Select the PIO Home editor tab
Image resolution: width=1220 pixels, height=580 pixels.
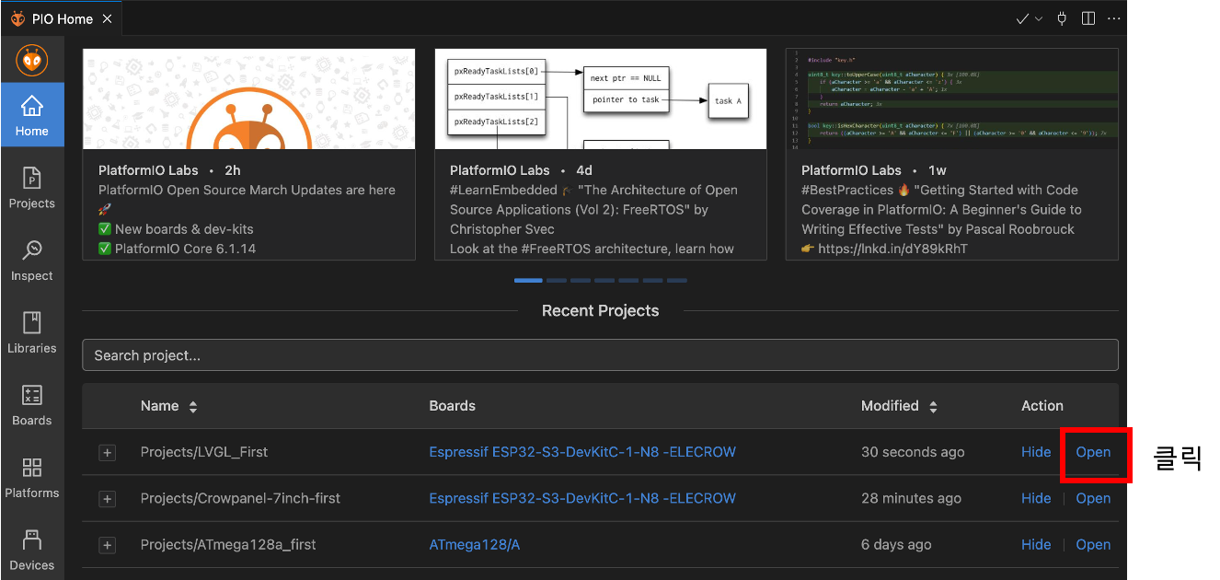[x=61, y=18]
